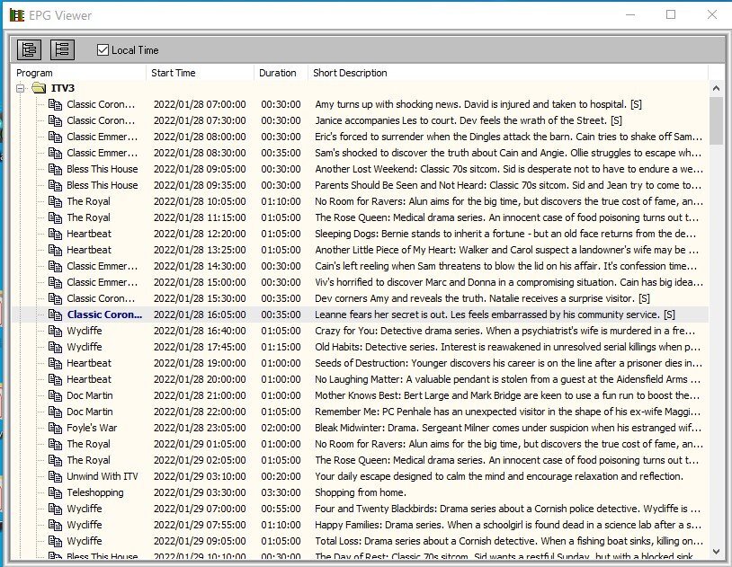The width and height of the screenshot is (732, 567).
Task: Click the first tree view toolbar button
Action: point(29,49)
